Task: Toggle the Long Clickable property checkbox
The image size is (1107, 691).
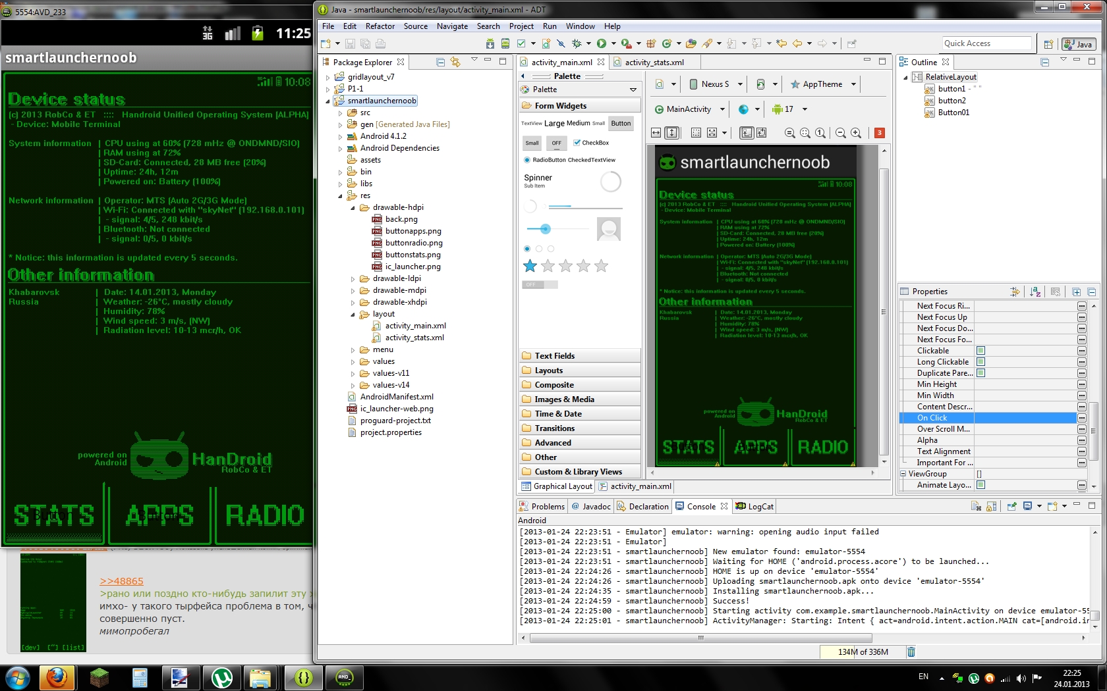Action: [x=980, y=362]
